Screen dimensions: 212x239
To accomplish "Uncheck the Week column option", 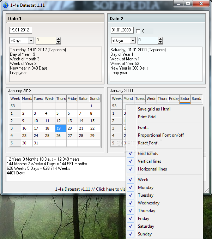I will pyautogui.click(x=164, y=180).
